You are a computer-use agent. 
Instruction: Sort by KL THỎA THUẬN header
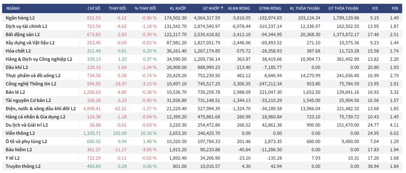click(305, 8)
